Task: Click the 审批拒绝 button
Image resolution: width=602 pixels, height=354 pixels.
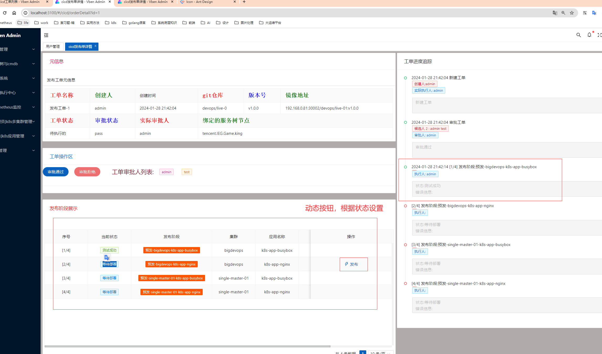Action: 87,172
